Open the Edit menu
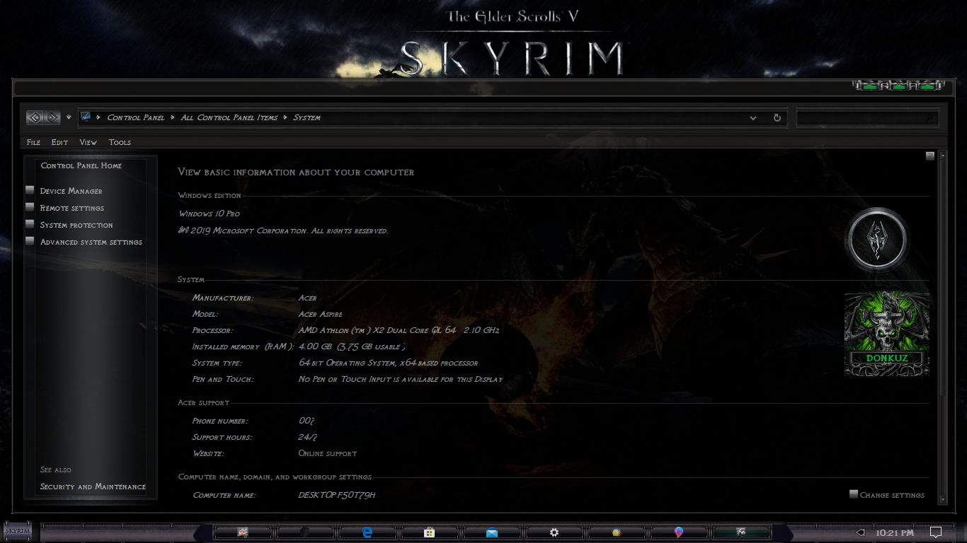This screenshot has width=967, height=543. pos(59,142)
